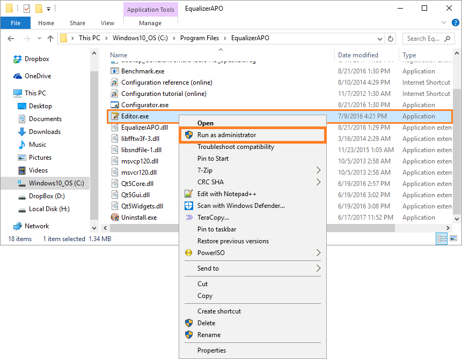Click the shield icon next to Delete
This screenshot has width=462, height=359.
point(188,323)
